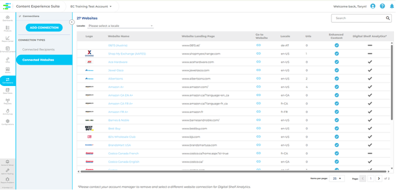Sort by Urls column header

308,36
